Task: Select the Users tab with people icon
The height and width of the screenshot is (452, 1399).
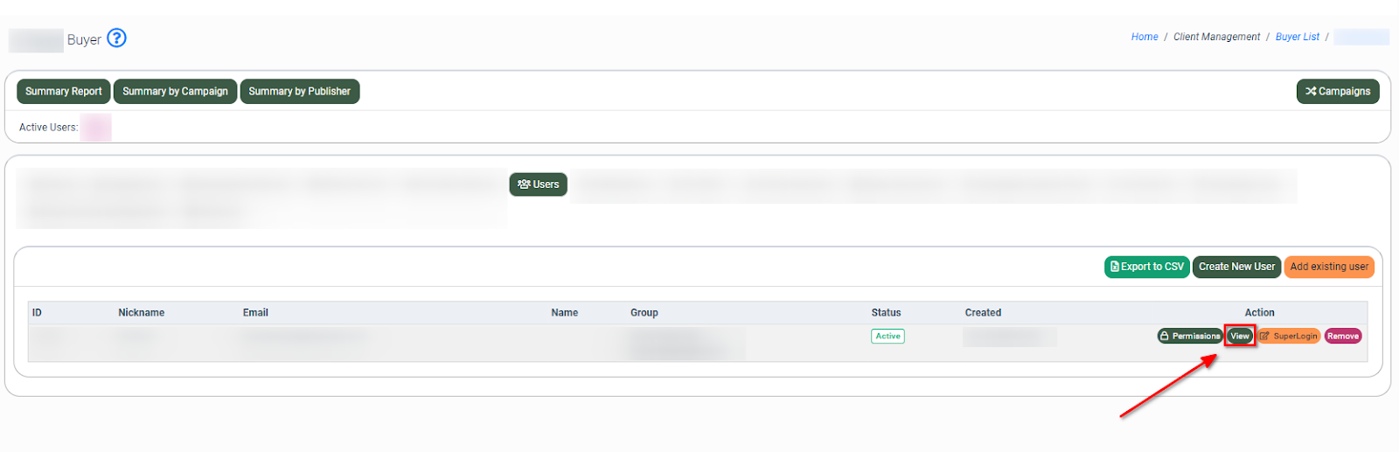Action: [x=538, y=184]
